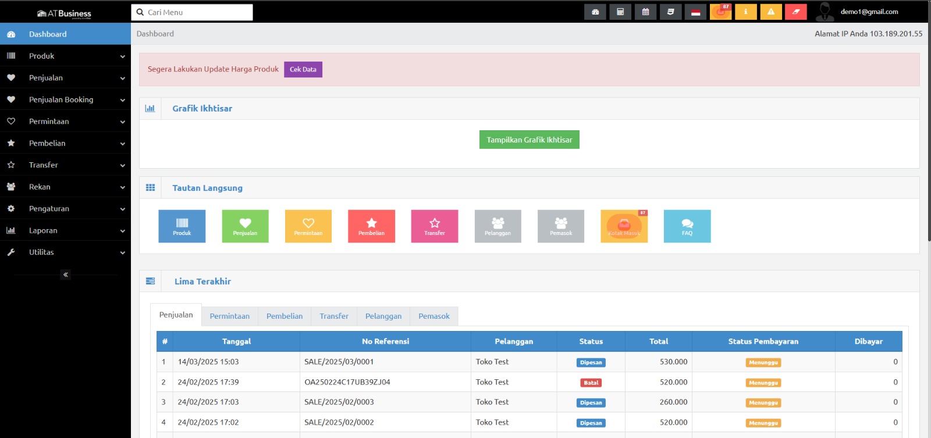
Task: Open the user avatar for demo1@gmail.com
Action: coord(825,12)
